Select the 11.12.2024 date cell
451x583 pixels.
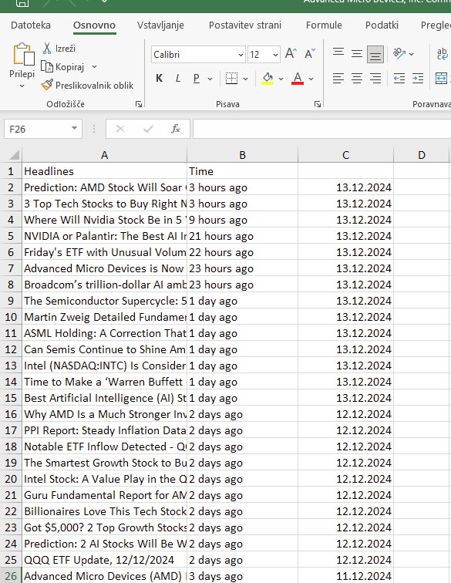[346, 576]
